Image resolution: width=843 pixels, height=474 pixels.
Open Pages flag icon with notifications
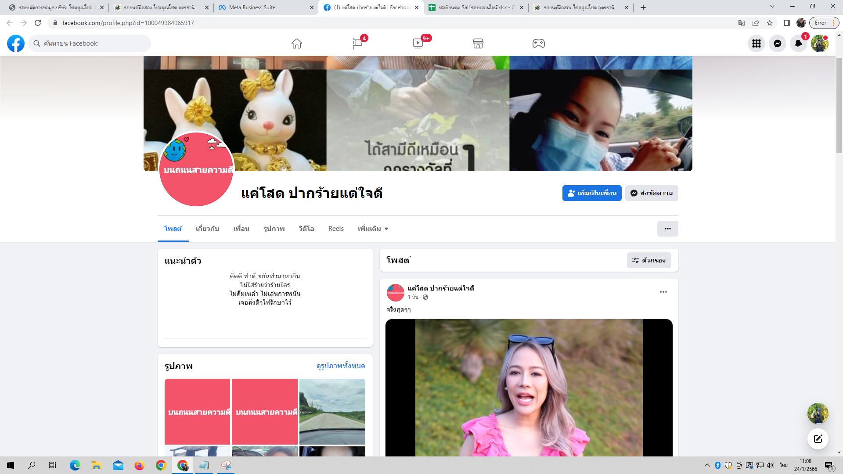[x=357, y=43]
